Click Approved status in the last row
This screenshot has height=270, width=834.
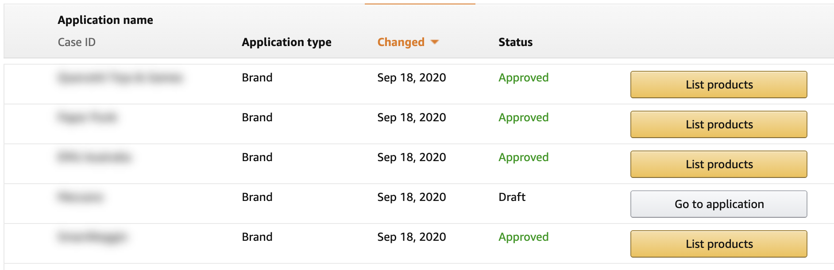523,237
